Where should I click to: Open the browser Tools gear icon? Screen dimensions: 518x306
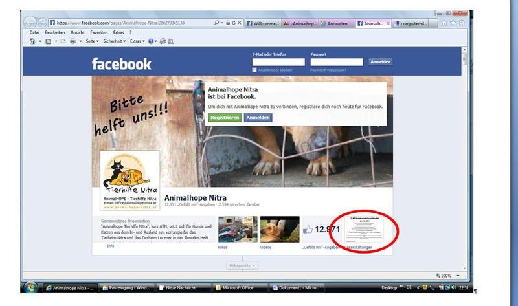click(462, 23)
